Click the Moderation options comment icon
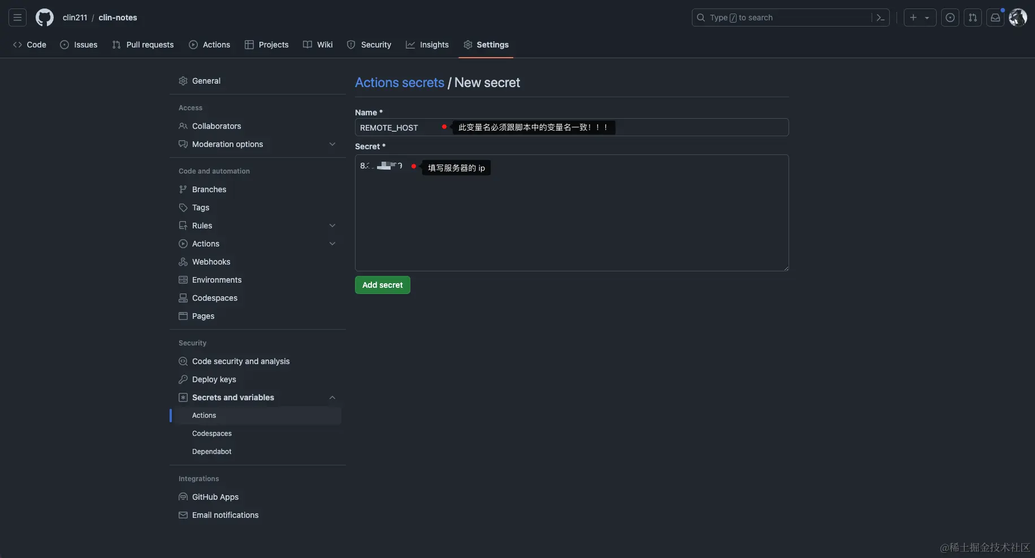This screenshot has height=558, width=1035. pos(183,144)
